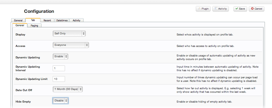This screenshot has width=272, height=108.
Task: Toggle the Dynamic Updating Enable selector
Action: pos(60,56)
